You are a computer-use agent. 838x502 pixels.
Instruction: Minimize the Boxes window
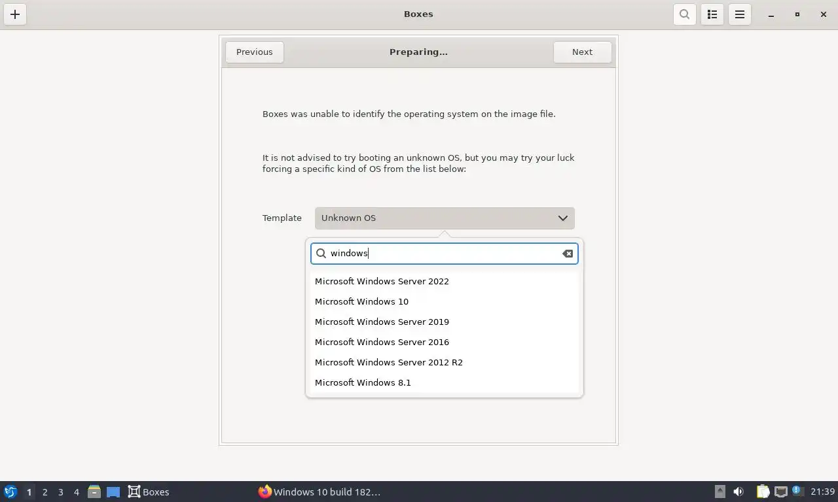[771, 14]
